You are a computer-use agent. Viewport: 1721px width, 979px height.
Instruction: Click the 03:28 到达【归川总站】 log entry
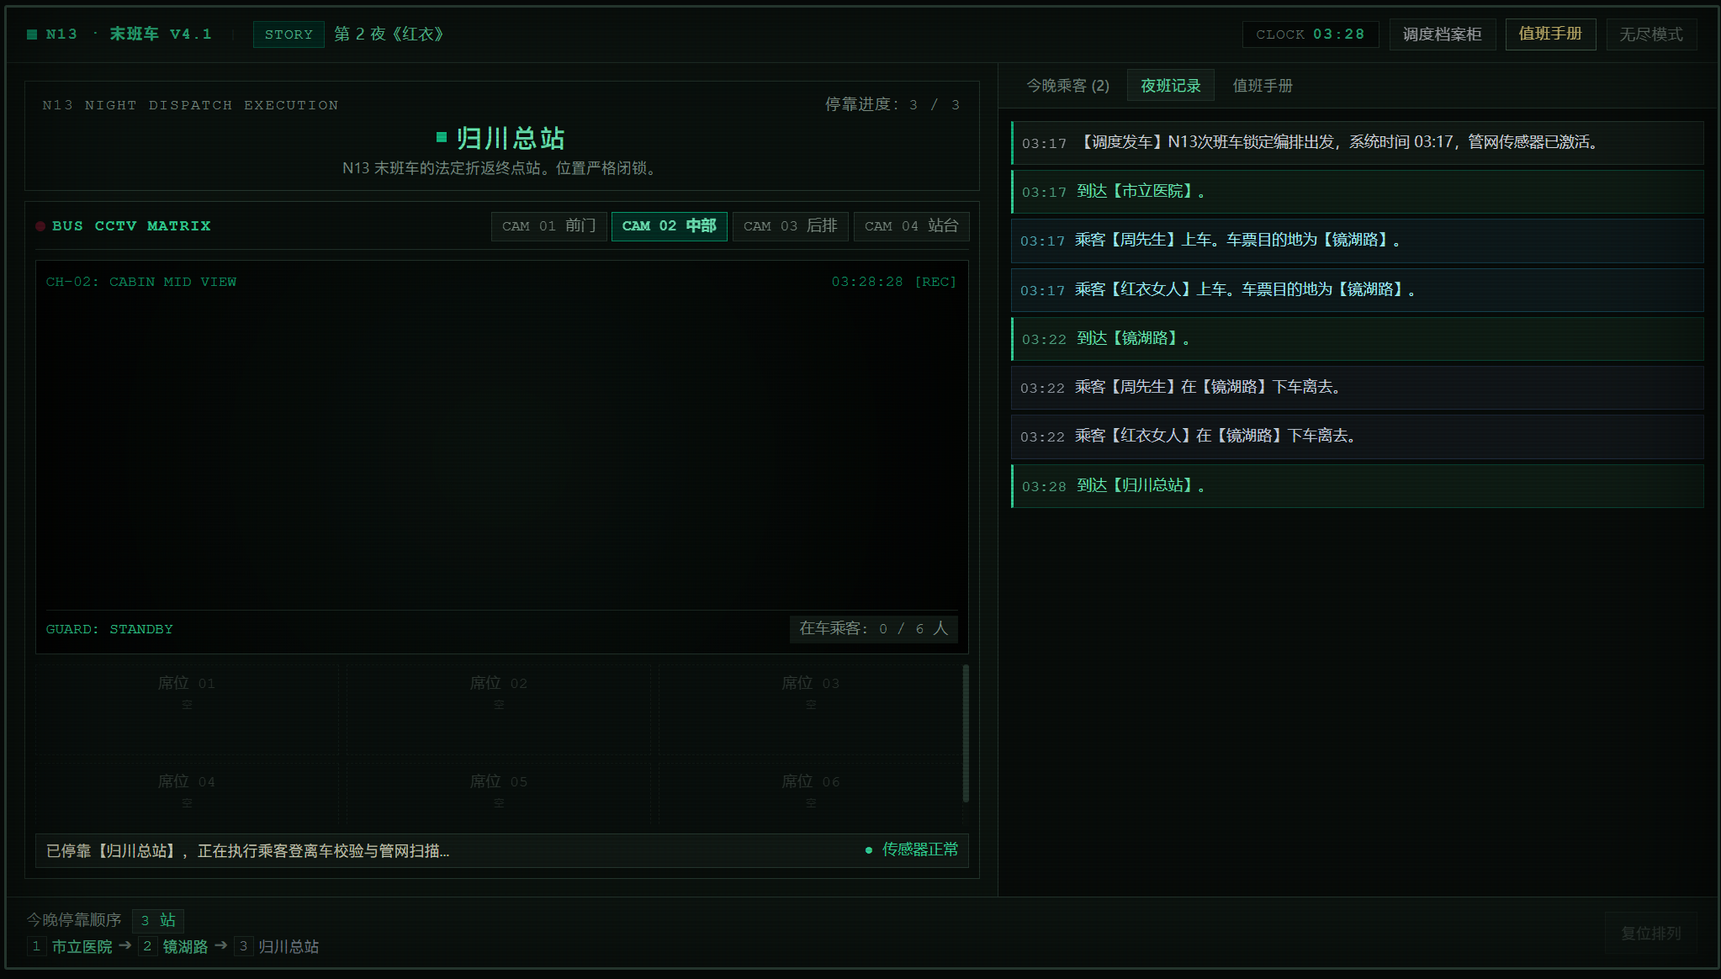click(1358, 486)
